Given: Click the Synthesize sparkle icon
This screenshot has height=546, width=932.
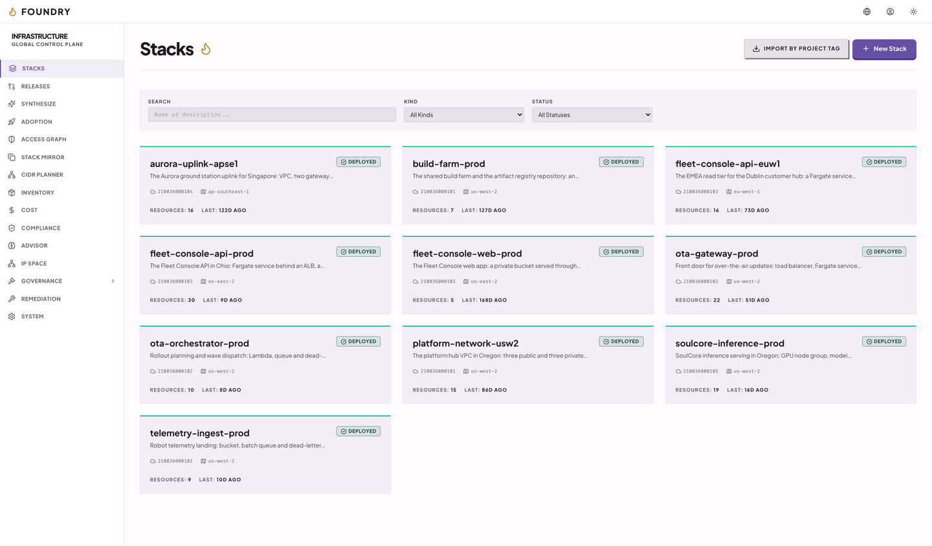Looking at the screenshot, I should (x=12, y=104).
